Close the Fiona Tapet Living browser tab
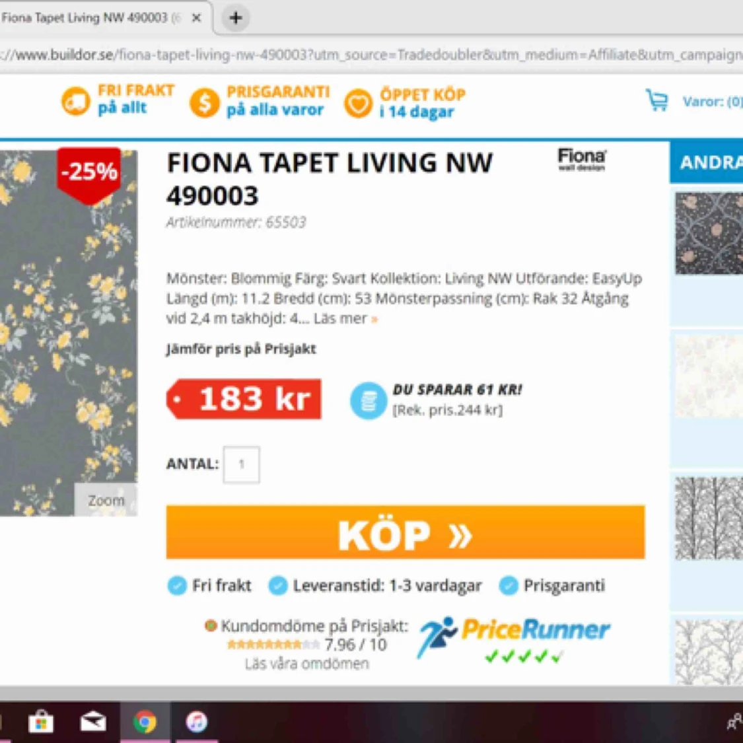 coord(196,18)
